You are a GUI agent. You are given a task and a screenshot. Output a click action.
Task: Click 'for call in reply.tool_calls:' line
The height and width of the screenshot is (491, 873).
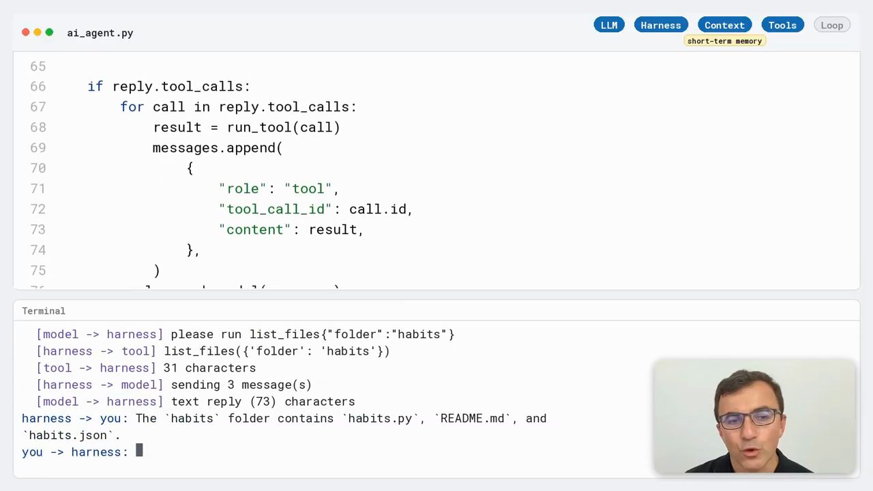click(x=239, y=107)
